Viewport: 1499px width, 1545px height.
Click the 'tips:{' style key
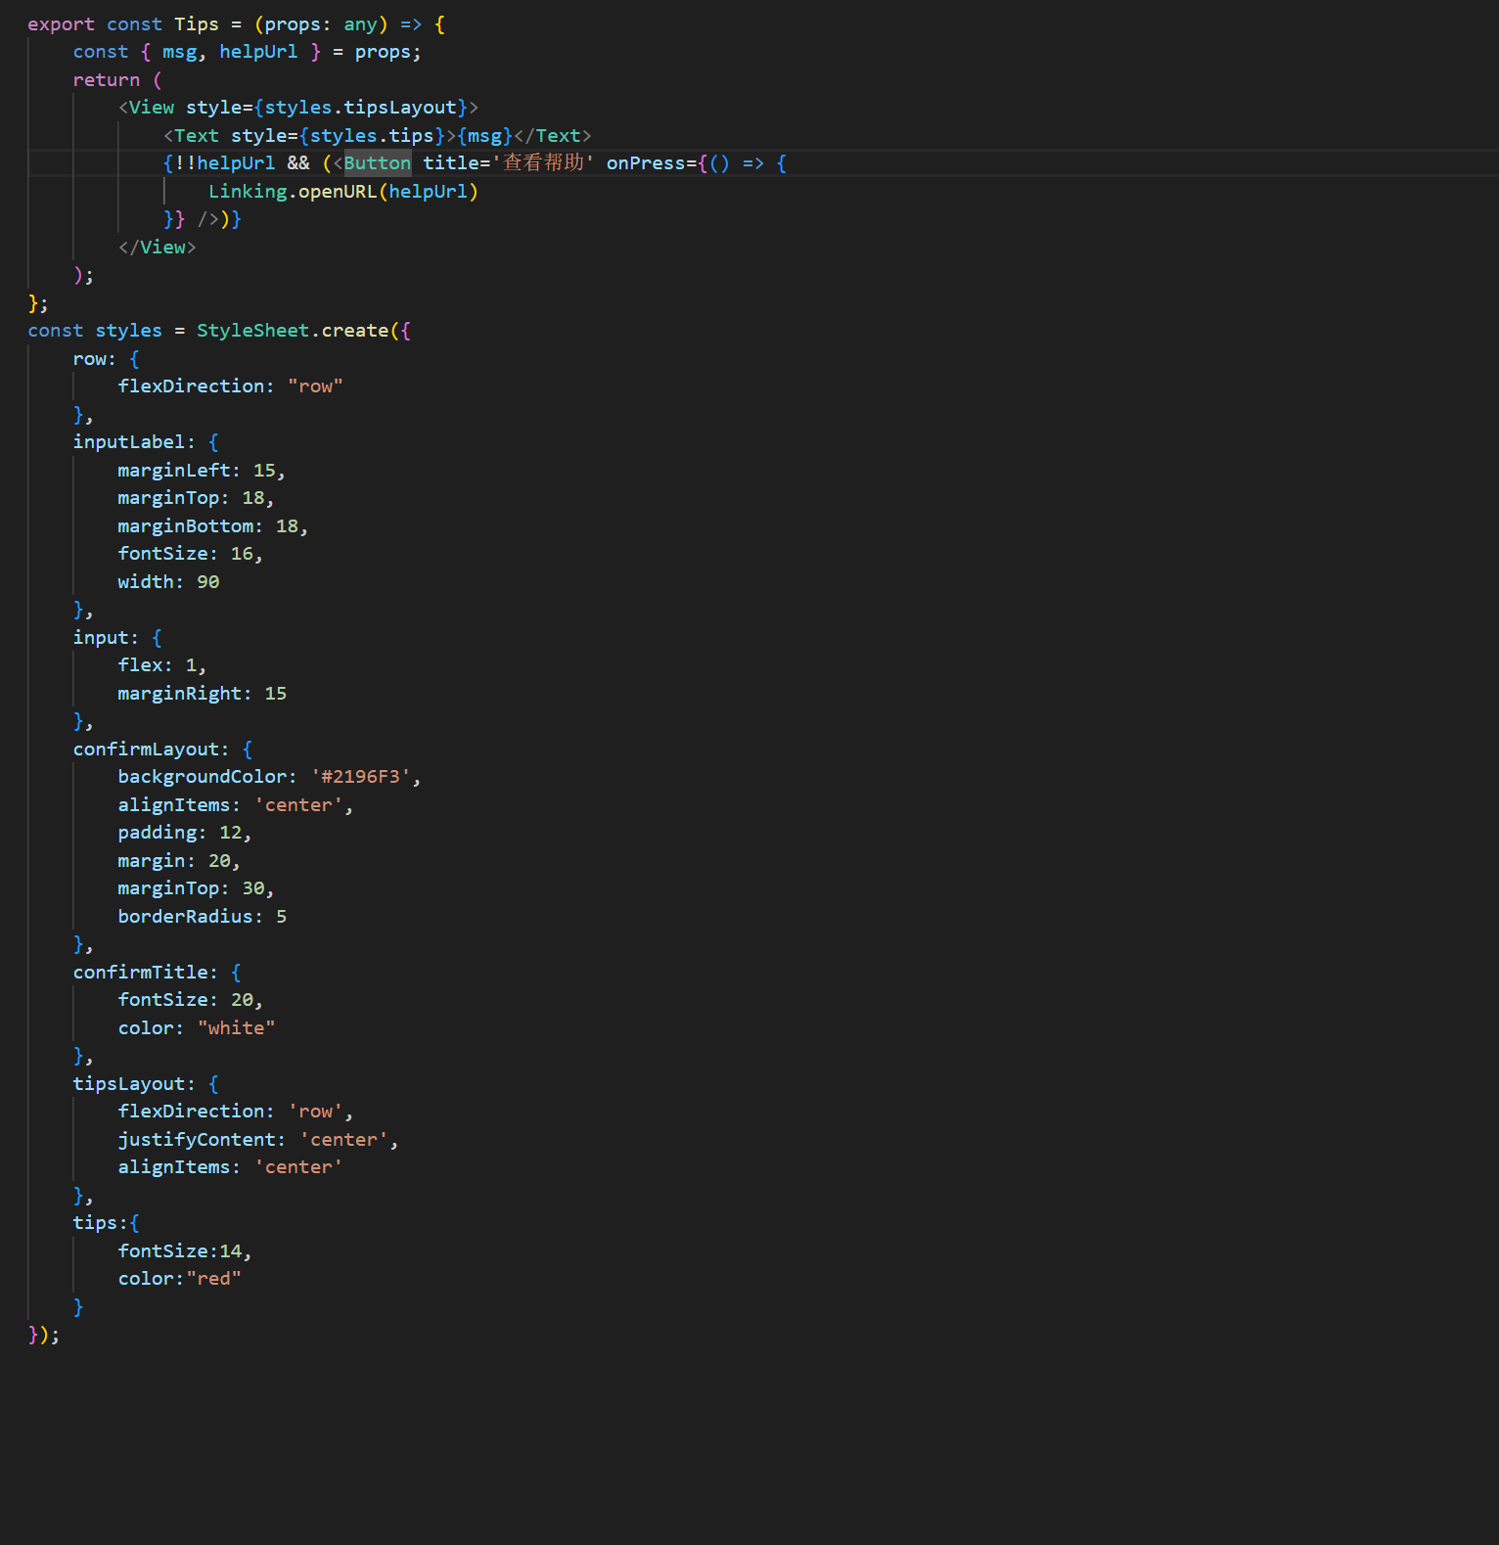pyautogui.click(x=106, y=1222)
